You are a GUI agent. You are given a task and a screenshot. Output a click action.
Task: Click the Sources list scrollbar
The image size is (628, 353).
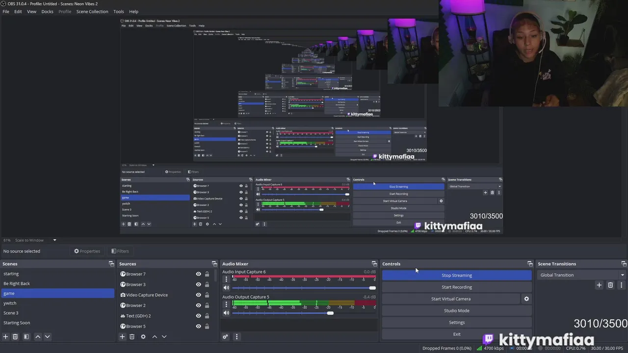[215, 276]
